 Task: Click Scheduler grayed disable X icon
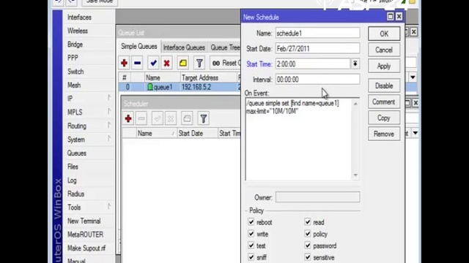(171, 118)
